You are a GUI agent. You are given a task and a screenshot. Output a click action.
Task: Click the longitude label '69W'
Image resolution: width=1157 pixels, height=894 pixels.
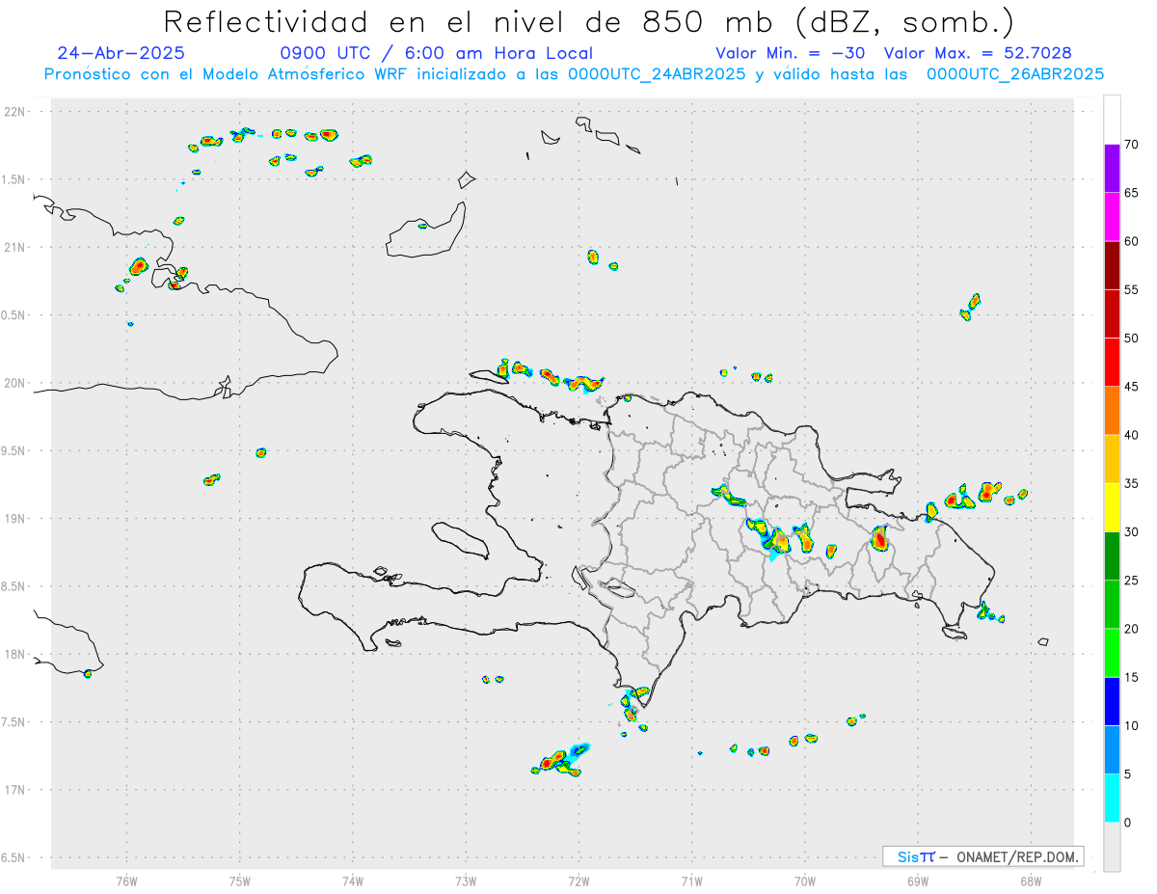point(917,880)
